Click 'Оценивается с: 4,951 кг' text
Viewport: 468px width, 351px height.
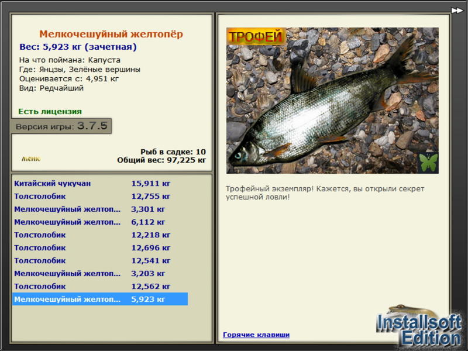[x=69, y=79]
